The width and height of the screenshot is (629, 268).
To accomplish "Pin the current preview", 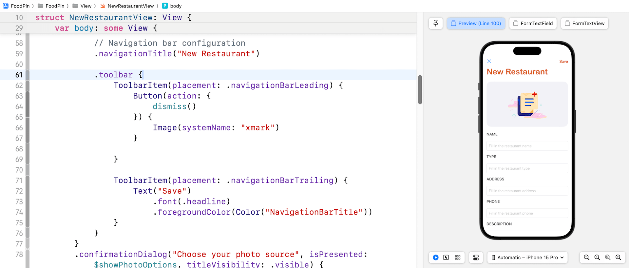I will [436, 23].
